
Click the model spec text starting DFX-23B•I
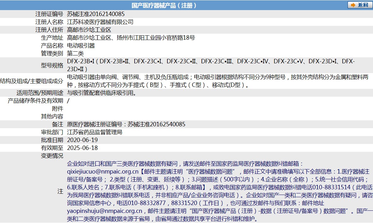coord(211,65)
